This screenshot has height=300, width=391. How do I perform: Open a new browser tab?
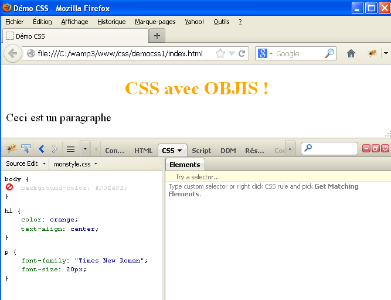(157, 36)
